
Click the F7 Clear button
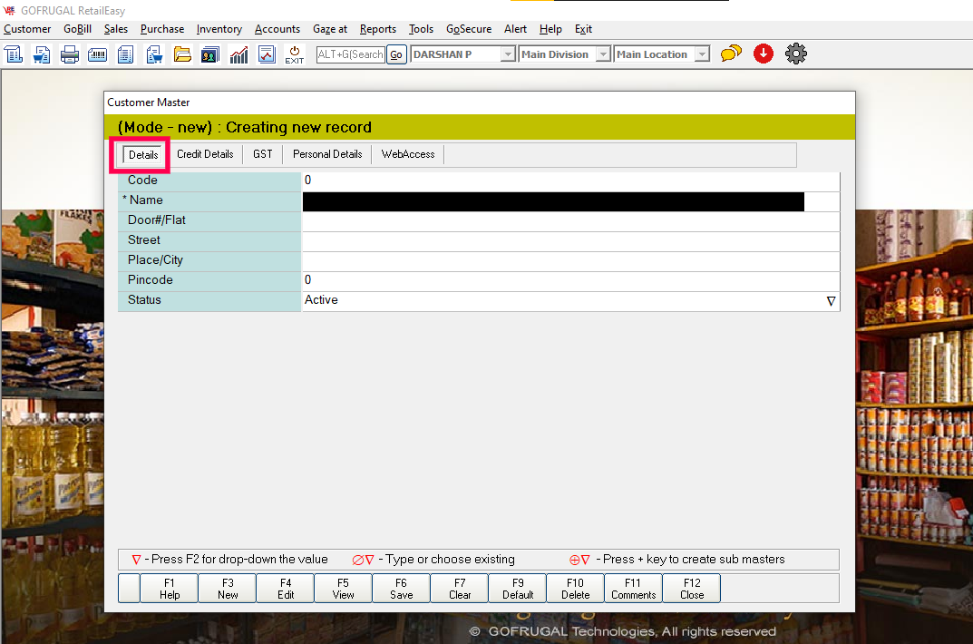click(460, 588)
